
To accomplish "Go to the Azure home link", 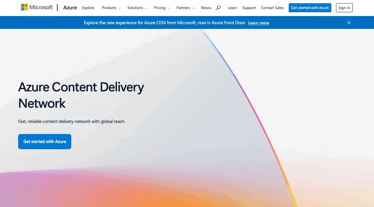I will [x=70, y=8].
